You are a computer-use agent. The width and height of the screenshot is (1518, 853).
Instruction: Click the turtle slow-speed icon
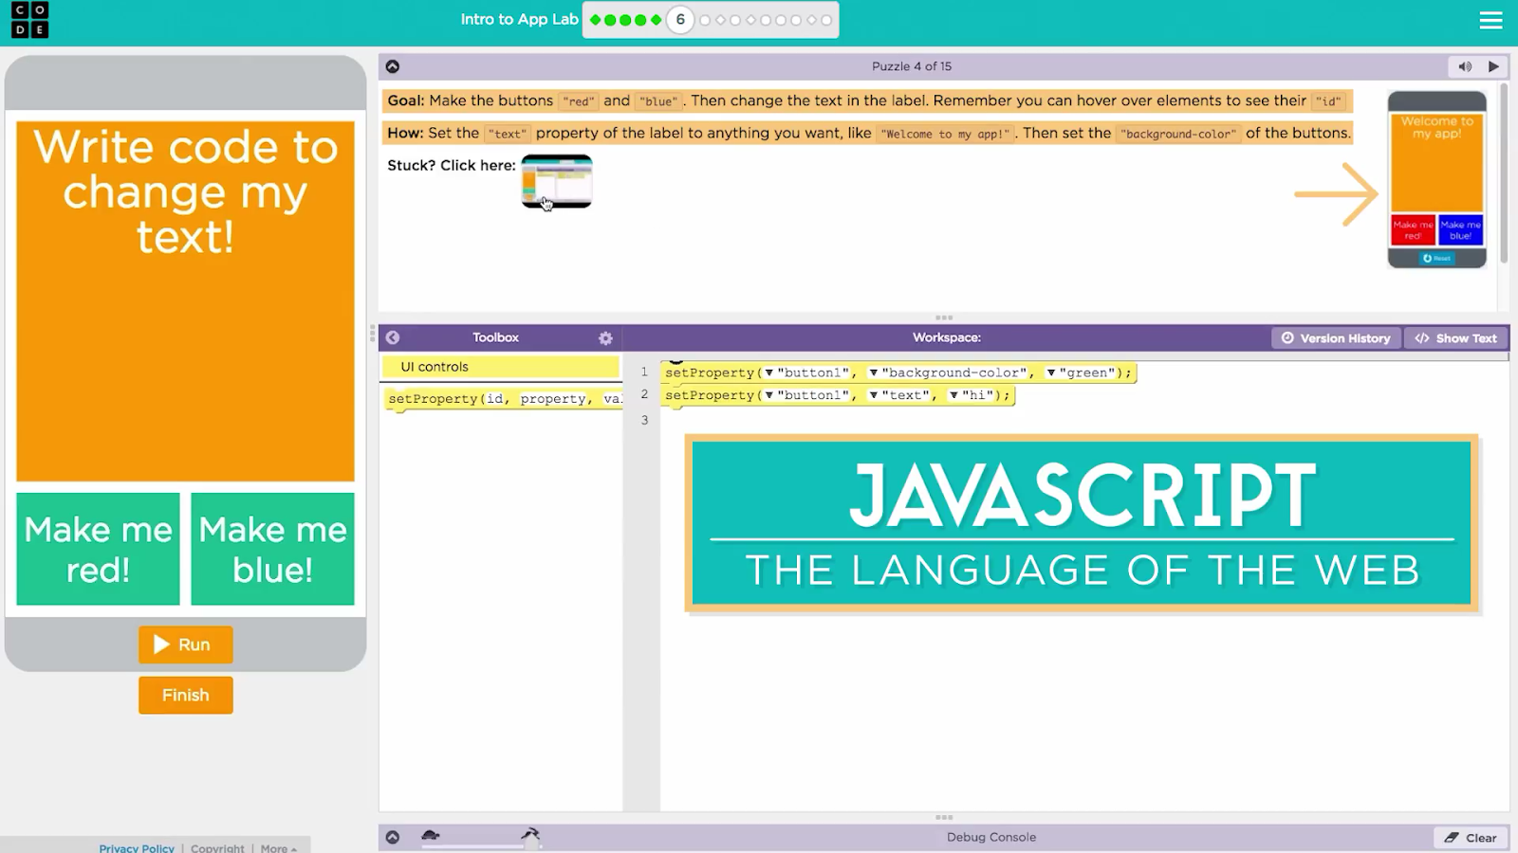point(431,835)
